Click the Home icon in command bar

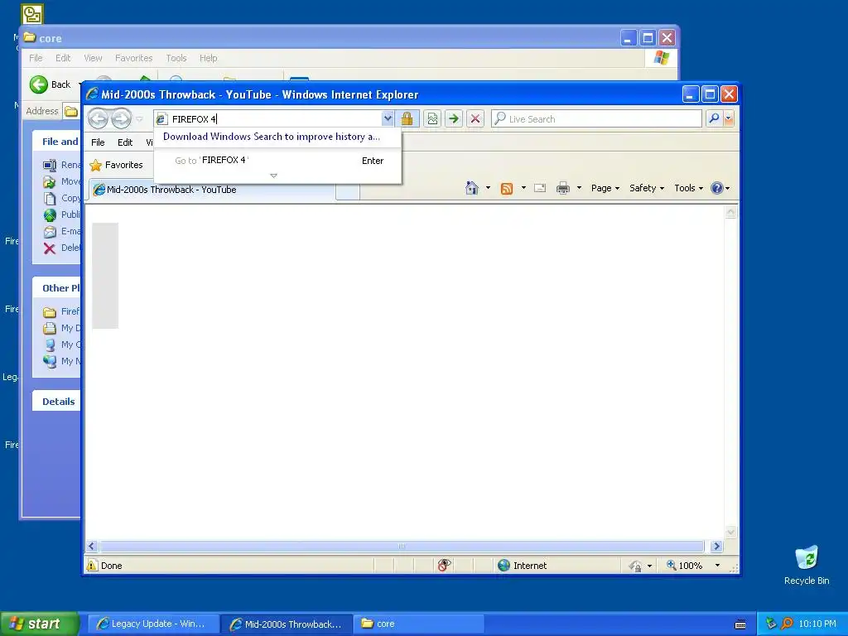pyautogui.click(x=471, y=188)
